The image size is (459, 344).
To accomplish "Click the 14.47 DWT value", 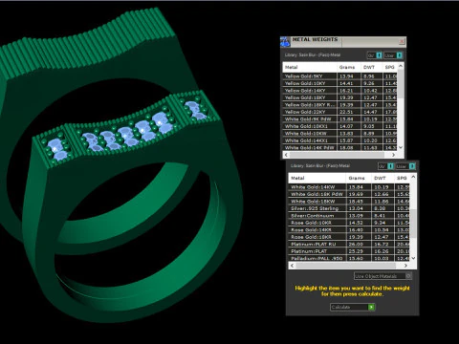I will tap(370, 112).
